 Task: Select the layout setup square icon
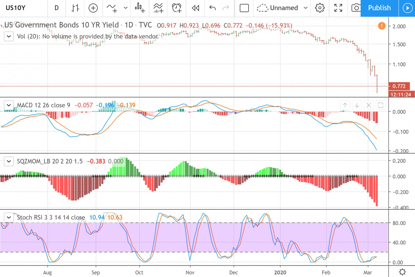click(x=244, y=8)
